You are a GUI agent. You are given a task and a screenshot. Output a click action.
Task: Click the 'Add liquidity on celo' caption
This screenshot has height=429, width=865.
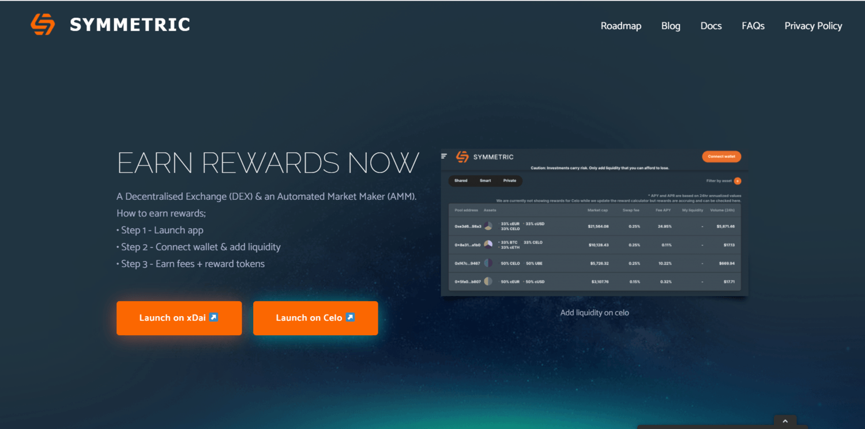coord(595,313)
